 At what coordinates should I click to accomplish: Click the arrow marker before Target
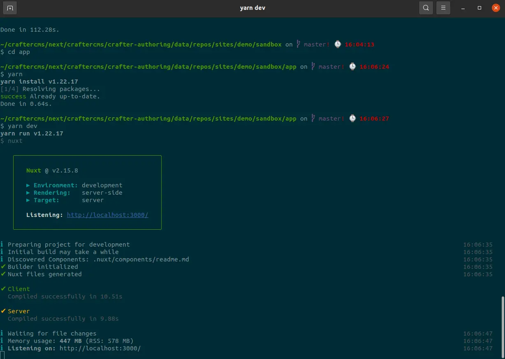pos(28,200)
